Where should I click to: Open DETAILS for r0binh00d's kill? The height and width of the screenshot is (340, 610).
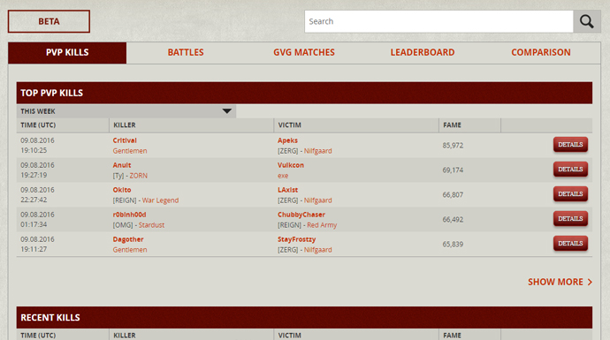[570, 219]
